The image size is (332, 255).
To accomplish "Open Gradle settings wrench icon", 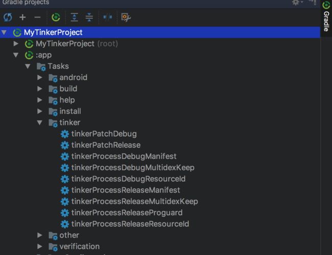I will pos(126,17).
